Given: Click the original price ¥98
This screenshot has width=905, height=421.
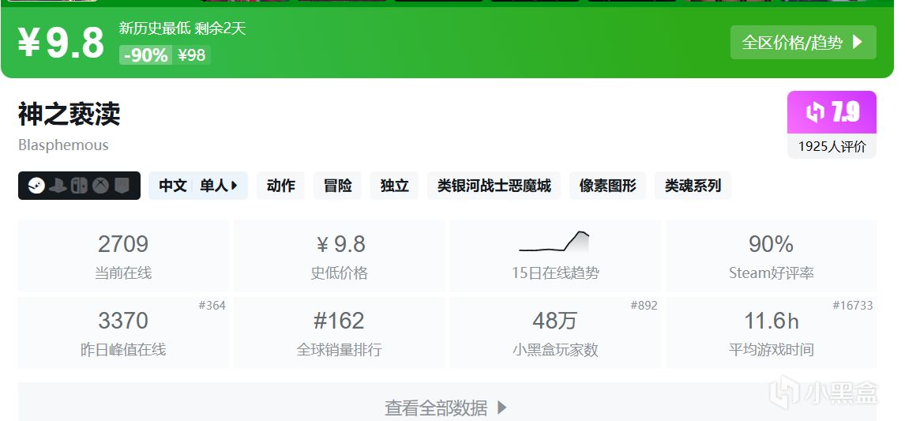Looking at the screenshot, I should pyautogui.click(x=192, y=55).
